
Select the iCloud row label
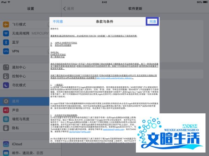click(17, 144)
